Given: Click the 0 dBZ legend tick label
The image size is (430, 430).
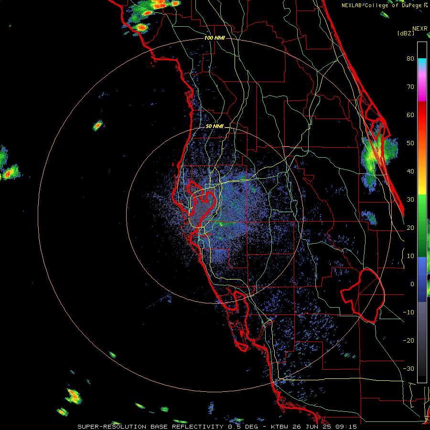Looking at the screenshot, I should pyautogui.click(x=412, y=284).
